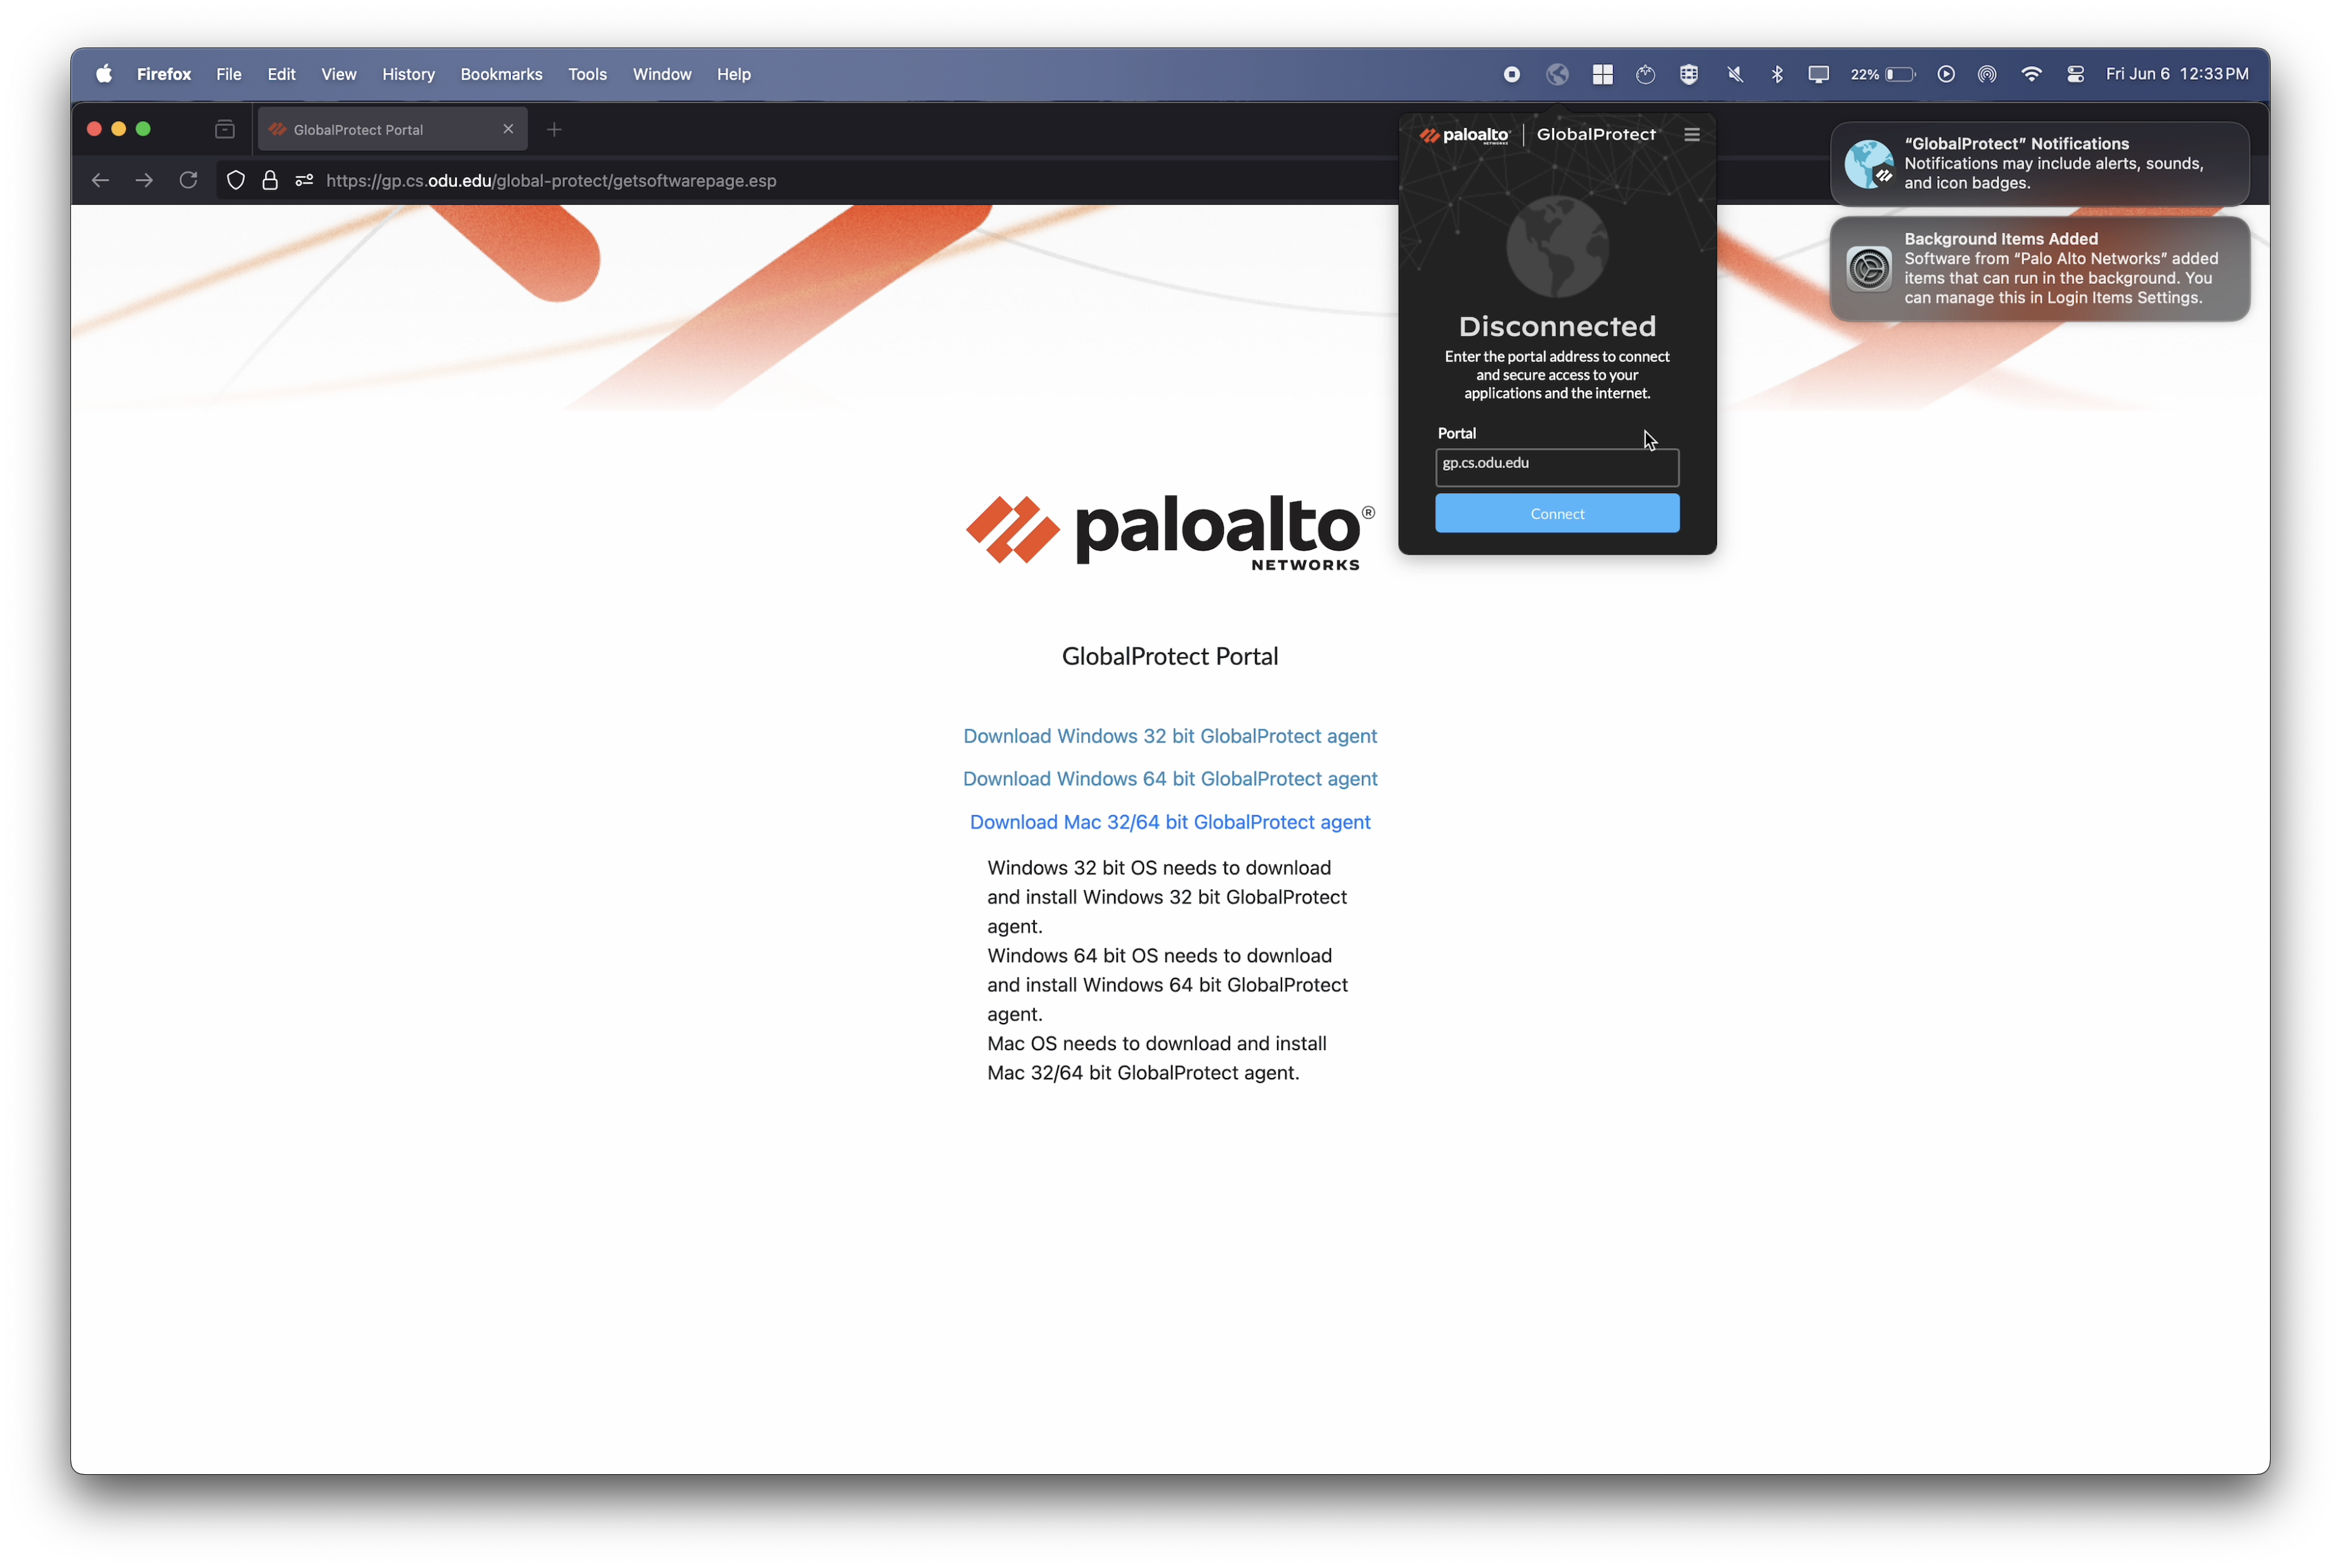The image size is (2341, 1568).
Task: Click the tracking protection shield icon
Action: click(236, 180)
